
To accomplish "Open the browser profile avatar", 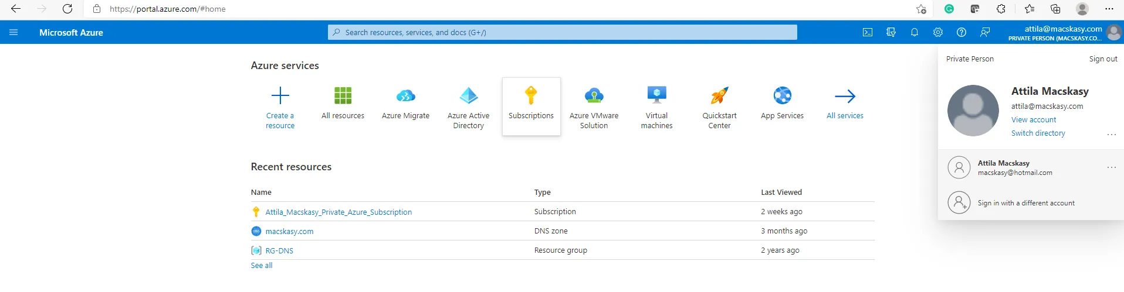I will click(1082, 9).
